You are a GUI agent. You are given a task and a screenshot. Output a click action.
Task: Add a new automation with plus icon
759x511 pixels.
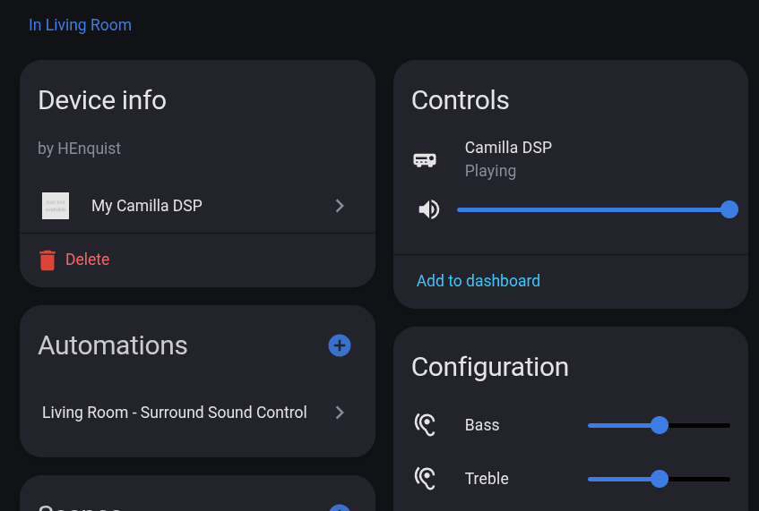340,345
